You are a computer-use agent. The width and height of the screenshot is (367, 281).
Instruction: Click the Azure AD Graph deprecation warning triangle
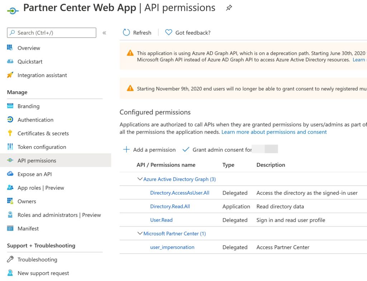[x=130, y=53]
